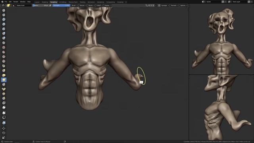Switch to the Modeling workspace tab
The height and width of the screenshot is (143, 254).
[x=45, y=2]
